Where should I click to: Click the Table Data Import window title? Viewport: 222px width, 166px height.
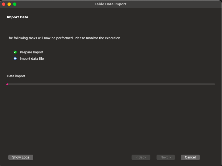110,4
